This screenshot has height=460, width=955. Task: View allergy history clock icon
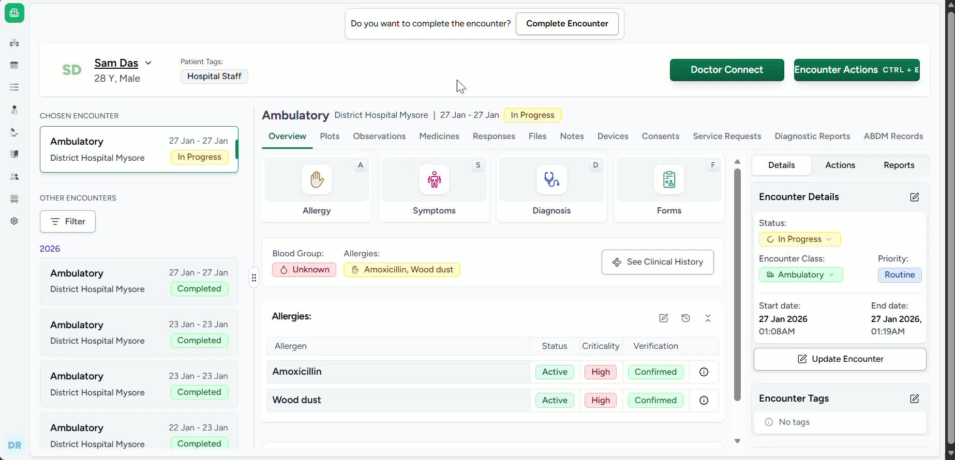pos(686,318)
